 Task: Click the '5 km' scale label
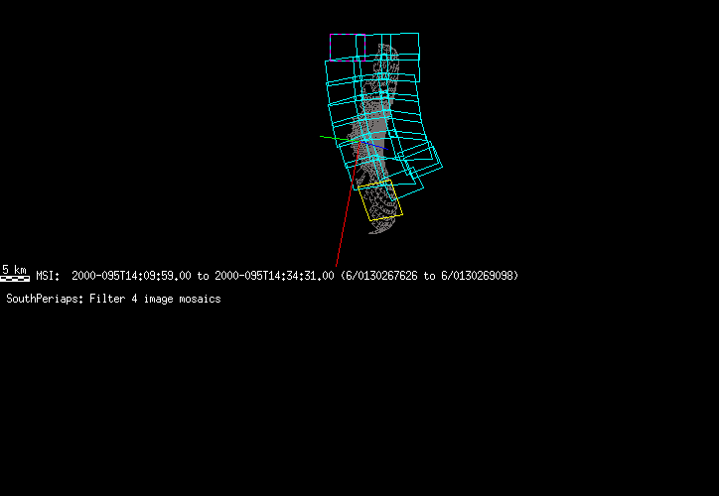[14, 269]
